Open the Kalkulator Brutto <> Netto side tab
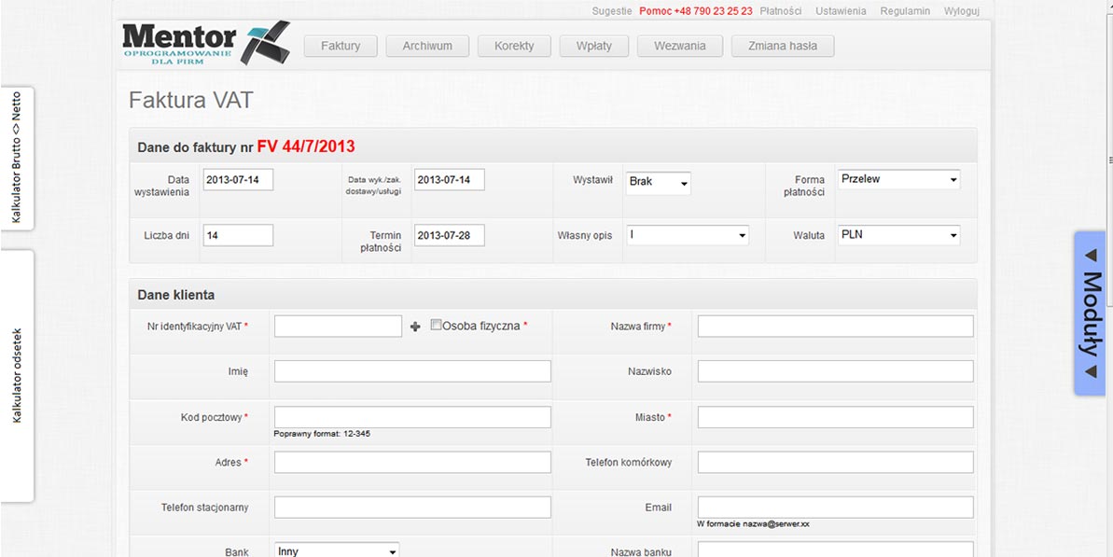This screenshot has height=557, width=1113. click(x=17, y=157)
